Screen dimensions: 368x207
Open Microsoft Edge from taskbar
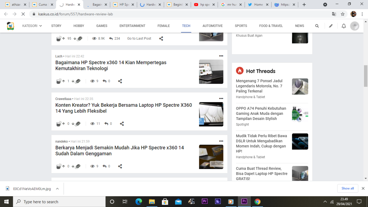click(139, 202)
